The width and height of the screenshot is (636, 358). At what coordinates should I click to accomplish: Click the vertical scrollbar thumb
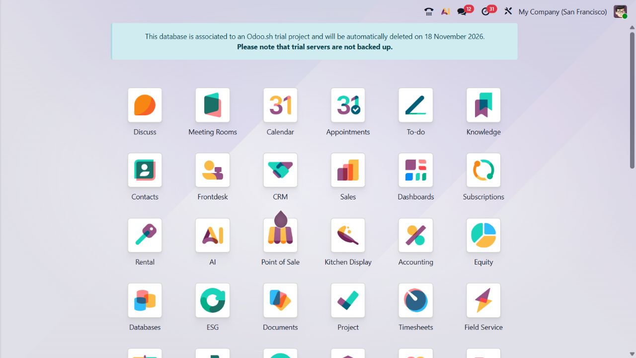(x=632, y=100)
